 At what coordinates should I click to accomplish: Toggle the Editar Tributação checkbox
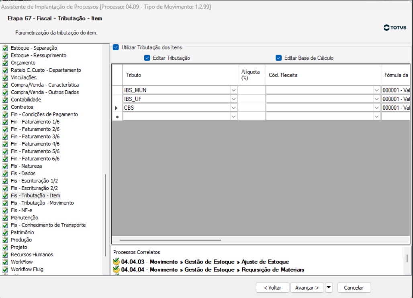[x=147, y=58]
